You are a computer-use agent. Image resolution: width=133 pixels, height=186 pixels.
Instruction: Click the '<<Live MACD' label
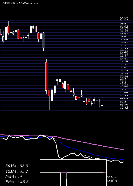(112, 179)
